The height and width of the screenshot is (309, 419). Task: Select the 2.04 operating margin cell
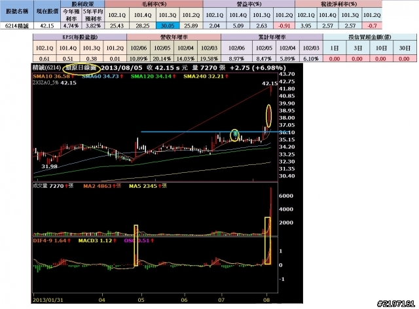(x=215, y=26)
